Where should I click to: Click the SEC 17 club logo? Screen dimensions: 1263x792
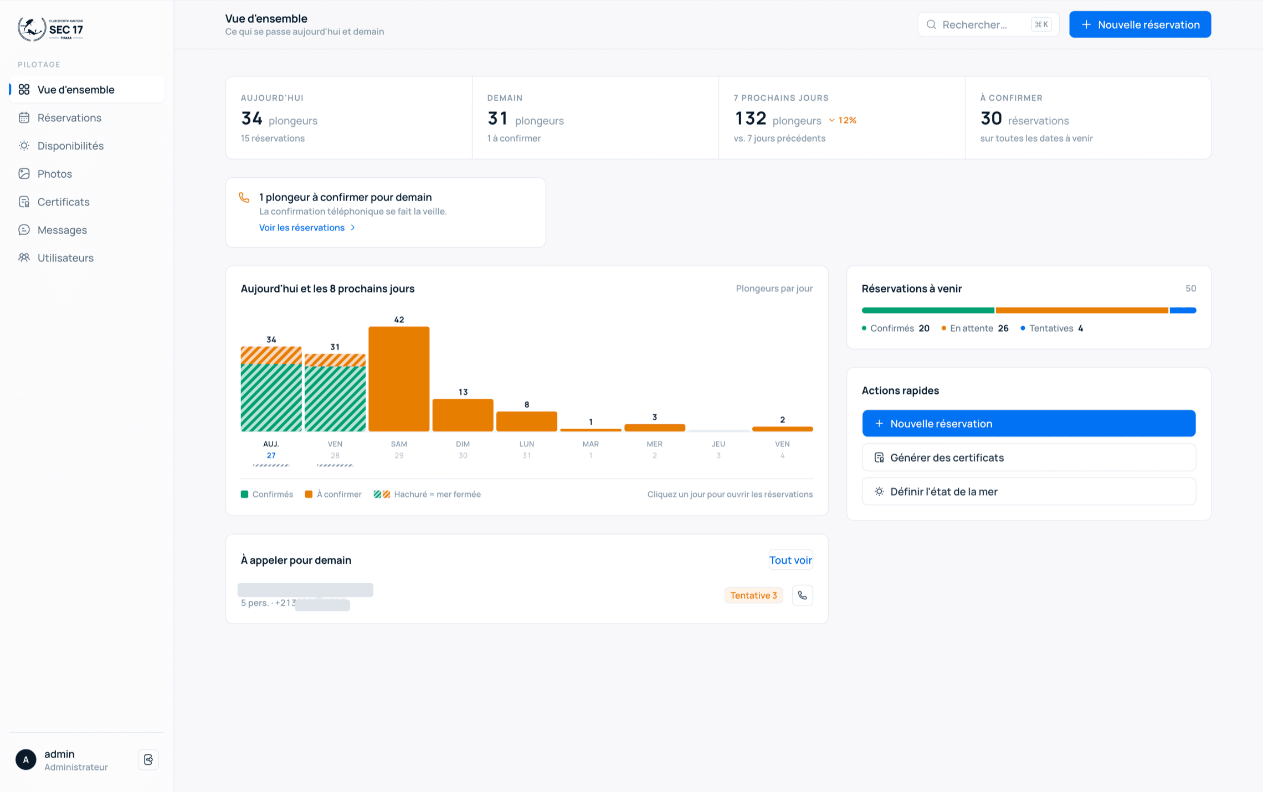[50, 29]
